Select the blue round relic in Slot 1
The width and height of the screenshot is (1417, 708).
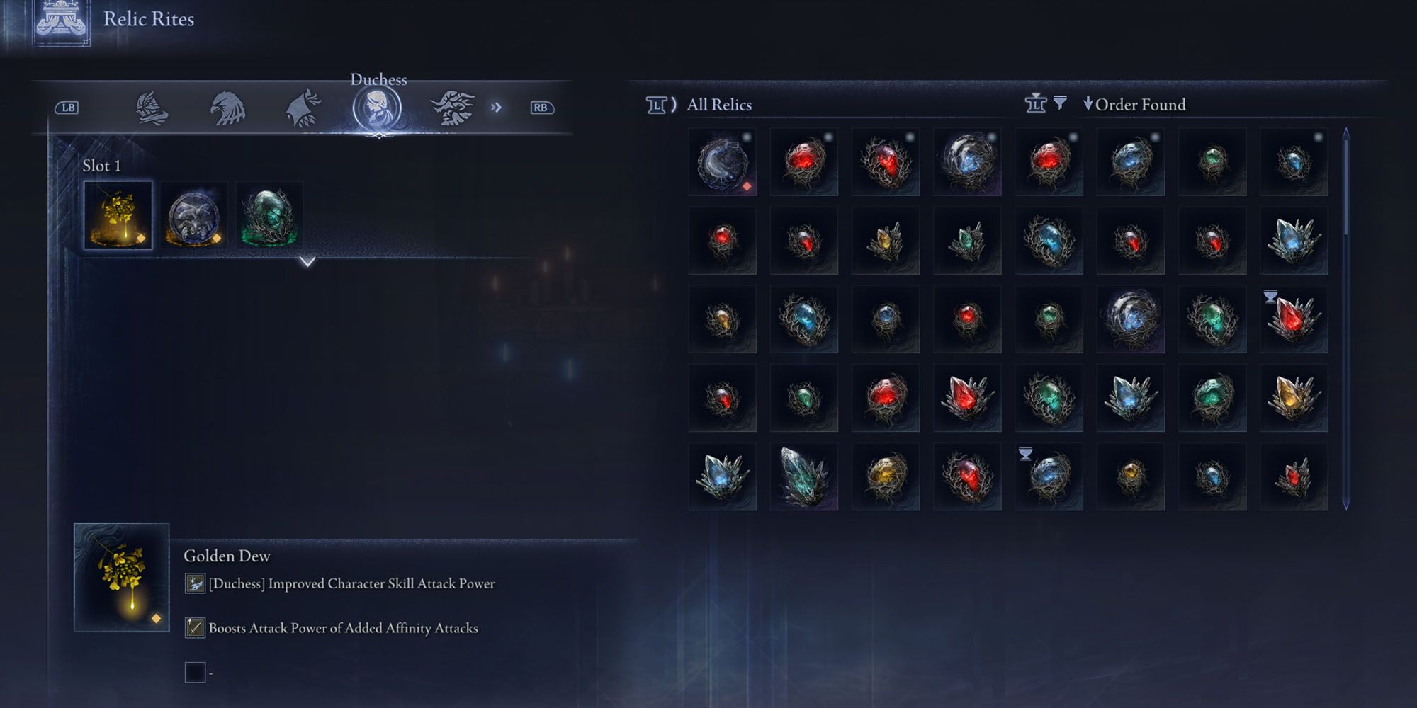[193, 215]
